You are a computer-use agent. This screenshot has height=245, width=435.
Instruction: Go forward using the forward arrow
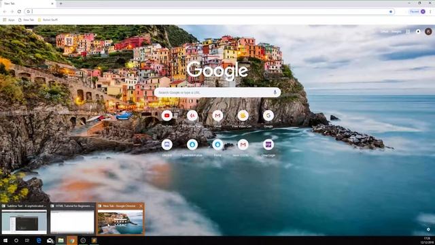pos(12,12)
